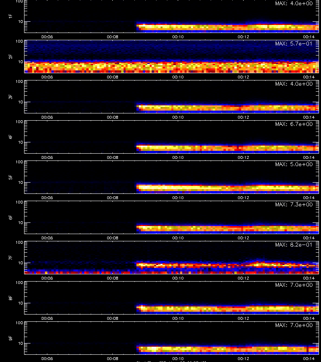Viewport: 321px width, 362px height.
Task: Click the 10 y-axis label of panel 5F
Action: [x=20, y=182]
